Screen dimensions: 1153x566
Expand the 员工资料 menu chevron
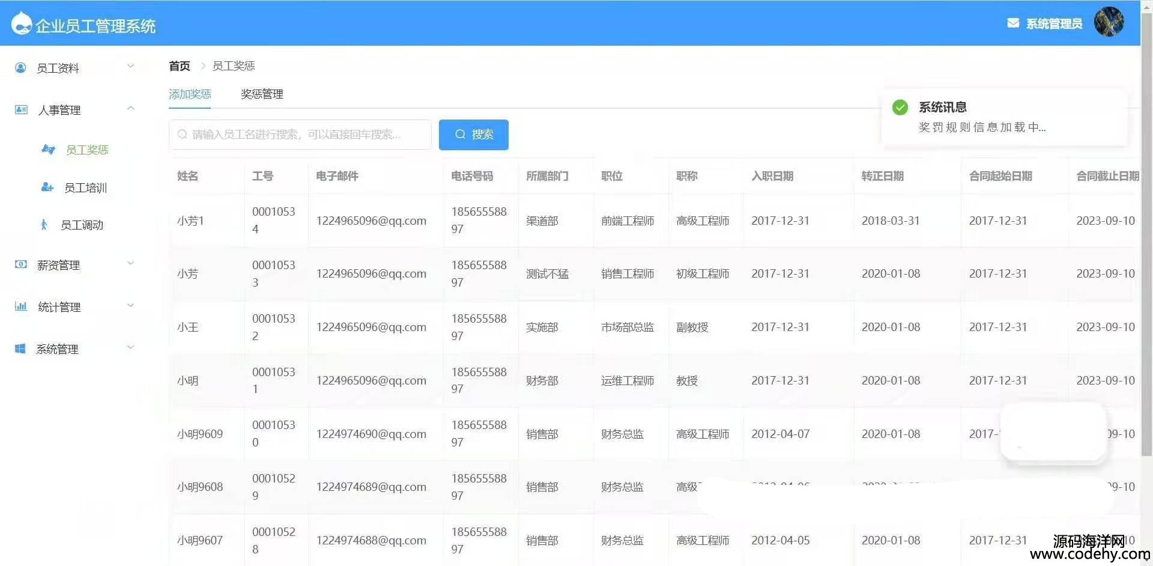click(130, 66)
